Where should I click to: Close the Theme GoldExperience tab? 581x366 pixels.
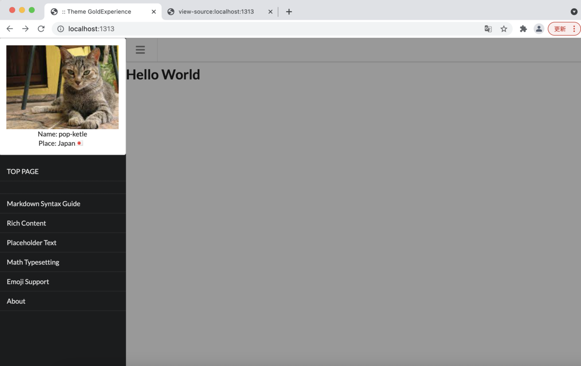click(x=154, y=12)
